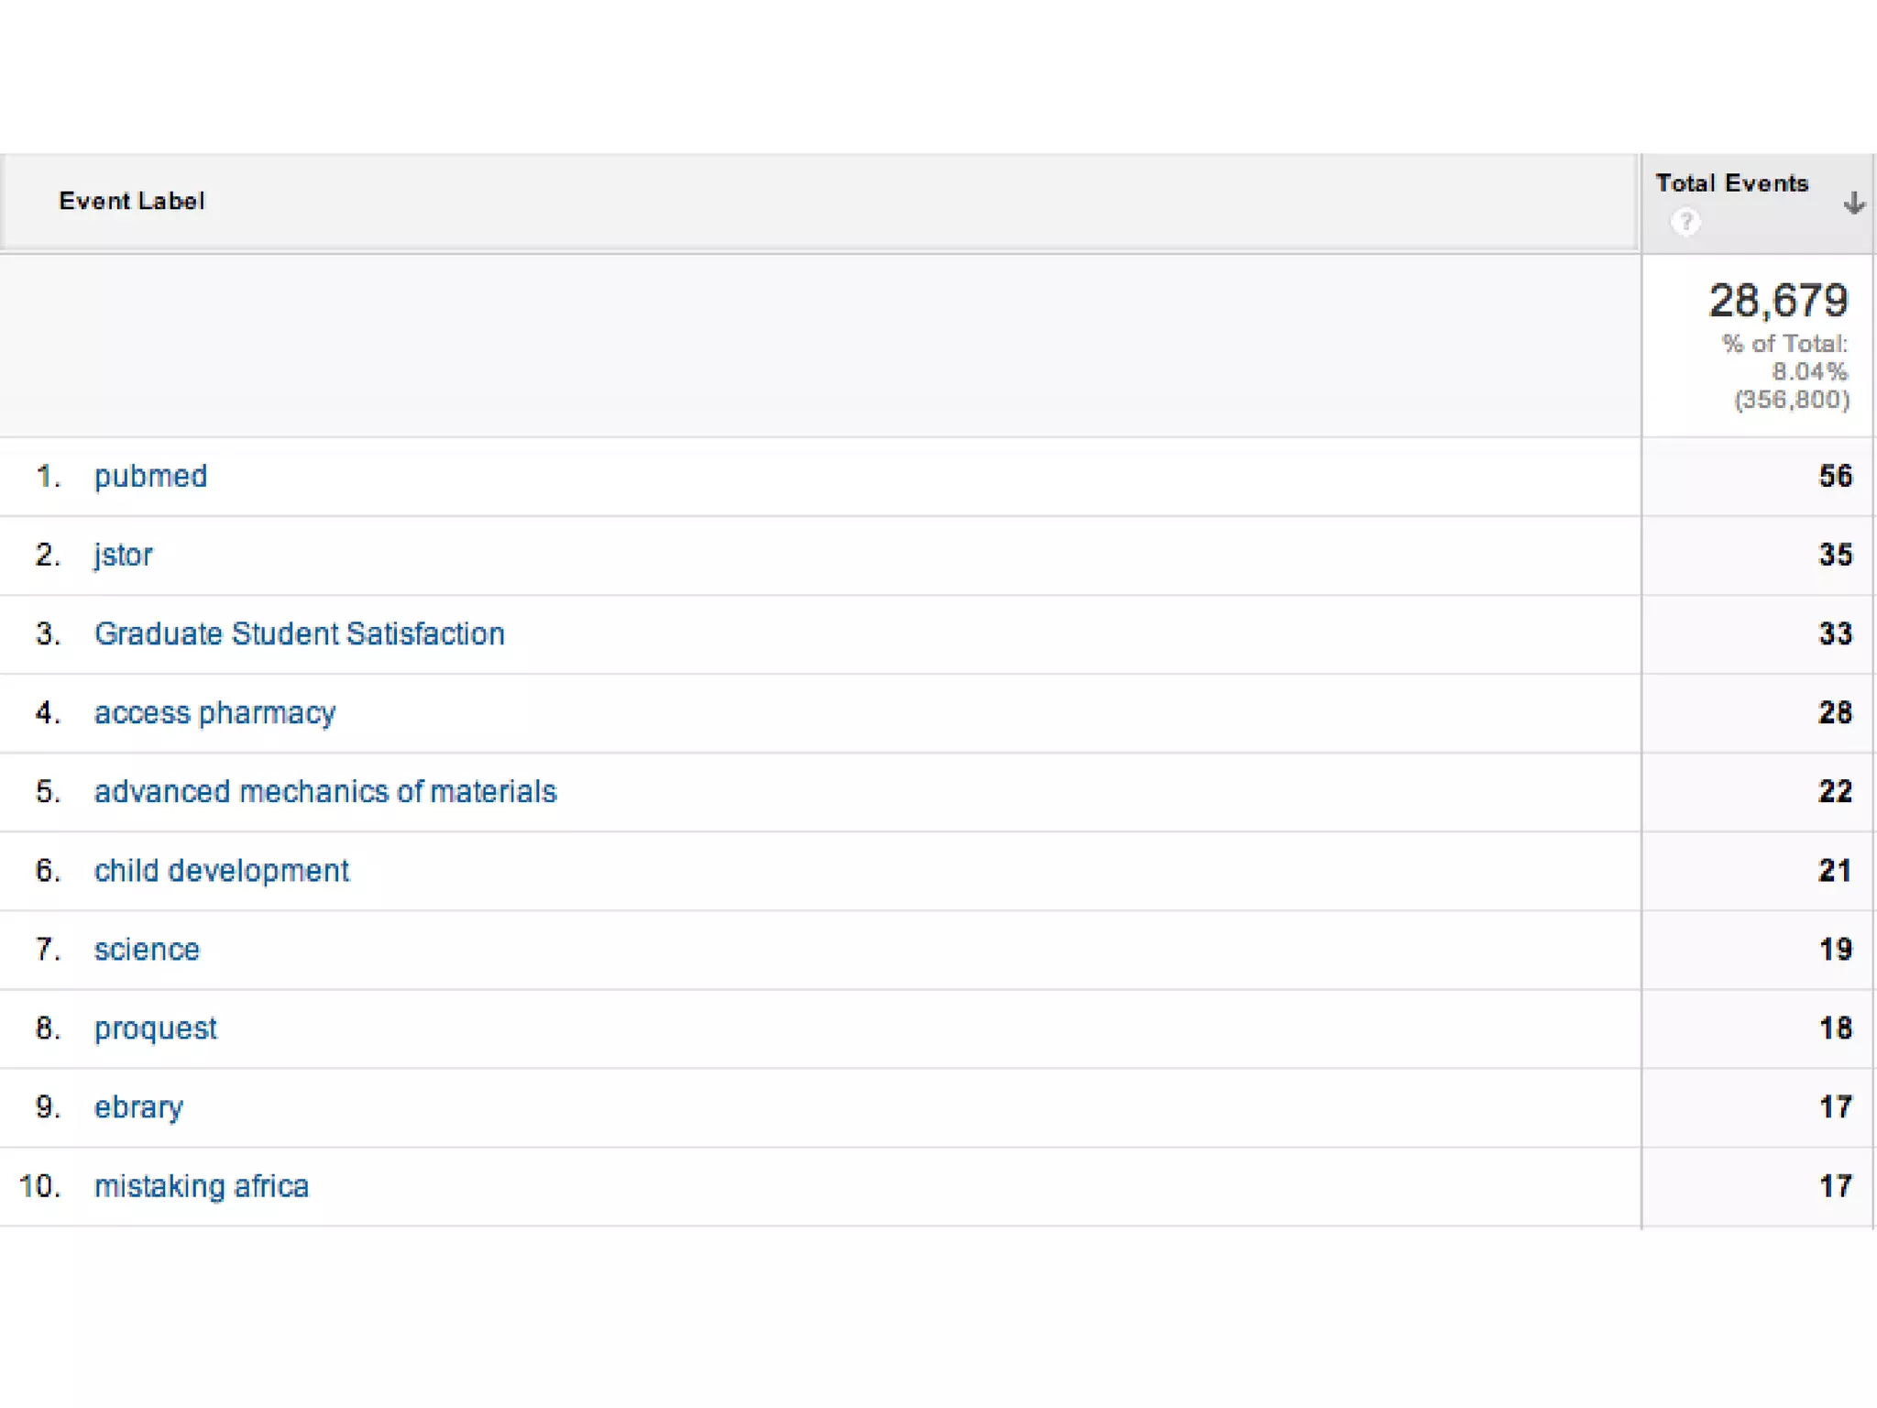
Task: Click the jstor count of 35
Action: [x=1835, y=555]
